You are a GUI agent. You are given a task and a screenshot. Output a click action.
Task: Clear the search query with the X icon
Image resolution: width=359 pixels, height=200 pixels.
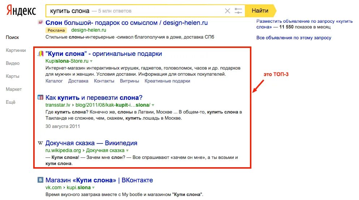(227, 11)
